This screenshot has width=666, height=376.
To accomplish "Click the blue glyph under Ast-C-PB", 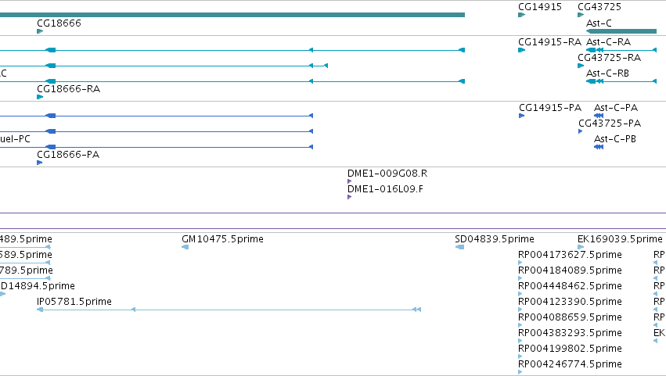I will point(599,147).
